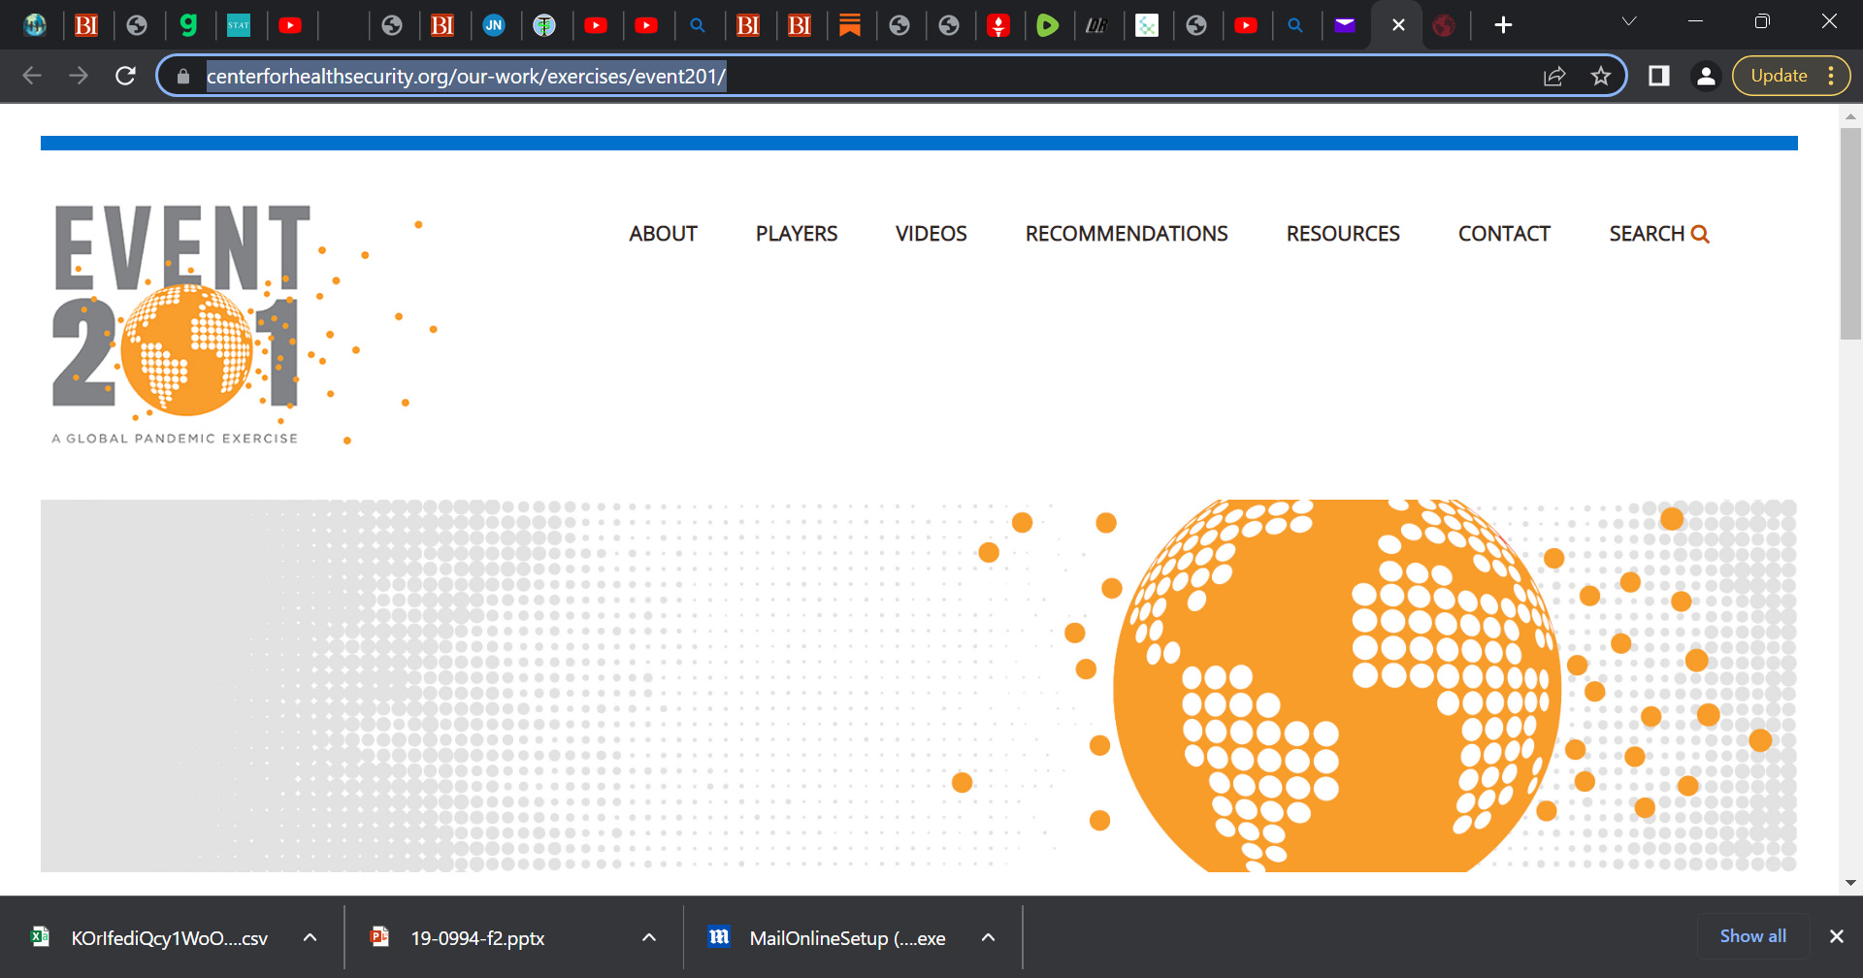The image size is (1863, 978).
Task: Expand options for the pptx download
Action: (x=649, y=937)
